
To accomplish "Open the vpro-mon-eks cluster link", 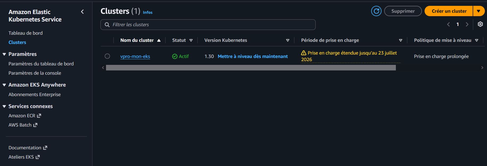I will (135, 56).
